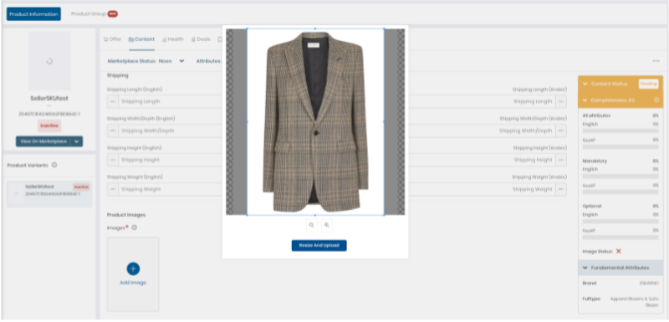Click the Shipping Height Arabic input
This screenshot has height=322, width=669.
483,160
